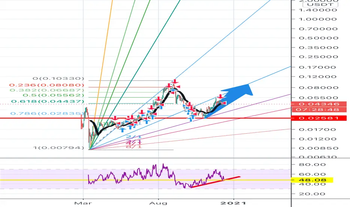Click the 0.01200 price axis label
Screen dimensions: 350x207
(318, 139)
